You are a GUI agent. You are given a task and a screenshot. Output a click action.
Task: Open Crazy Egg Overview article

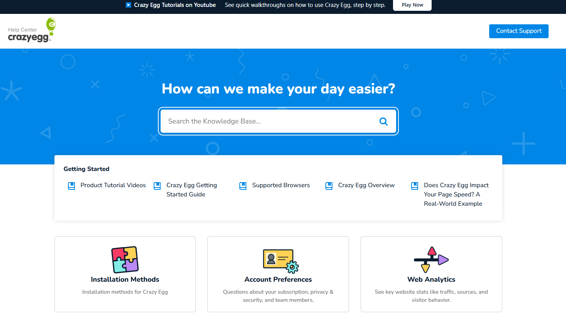point(366,185)
